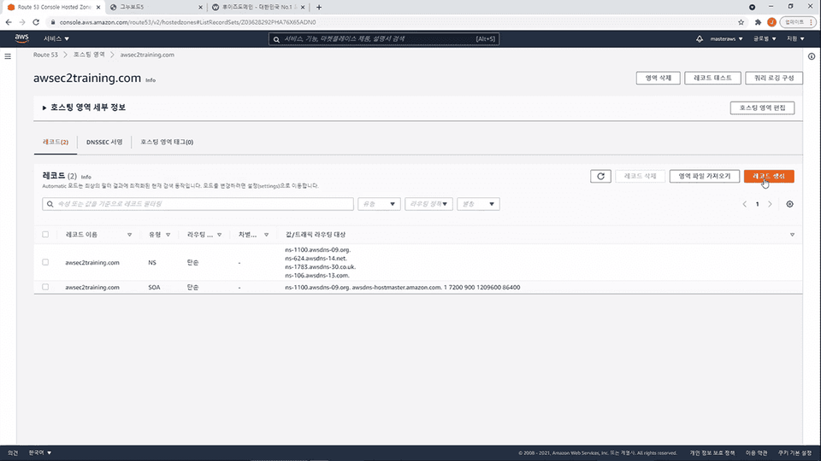Open the 지원 support dropdown
Image resolution: width=821 pixels, height=461 pixels.
tap(795, 38)
